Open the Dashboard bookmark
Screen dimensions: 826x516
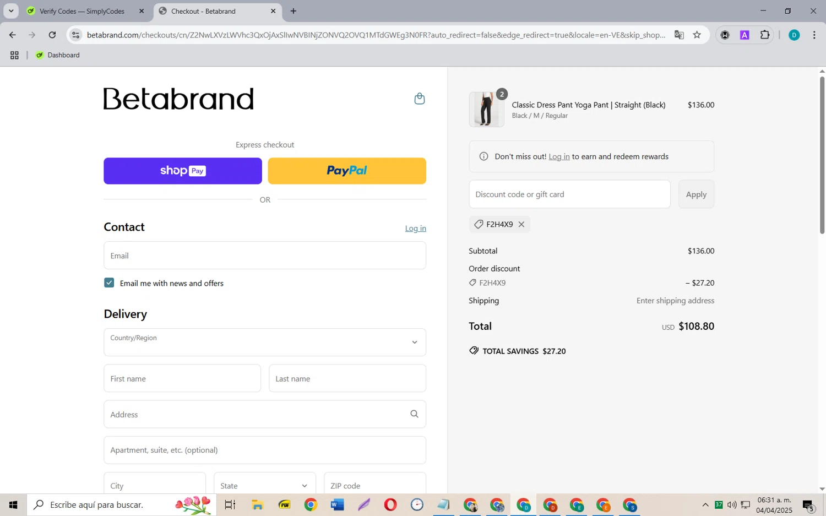tap(58, 55)
